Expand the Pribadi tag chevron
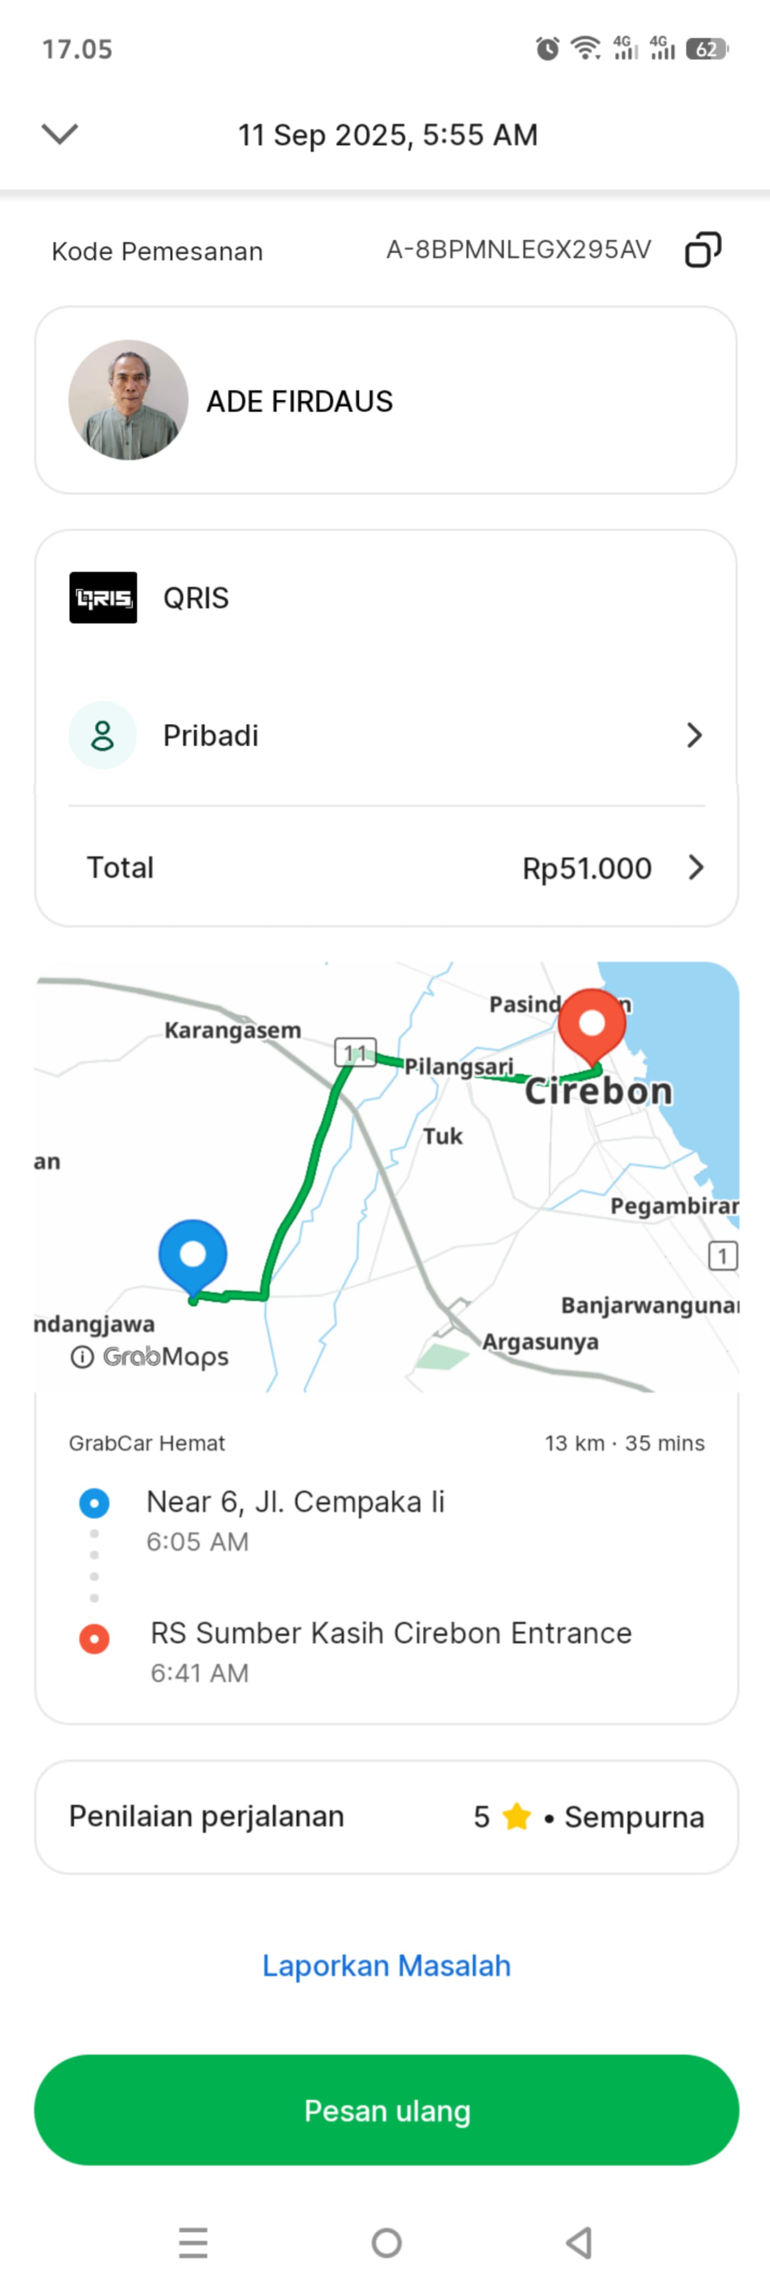Image resolution: width=770 pixels, height=2284 pixels. [x=695, y=735]
